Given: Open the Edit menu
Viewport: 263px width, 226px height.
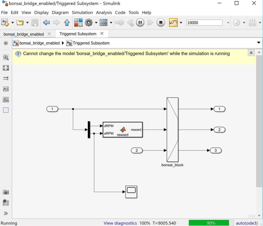Looking at the screenshot, I should point(14,13).
